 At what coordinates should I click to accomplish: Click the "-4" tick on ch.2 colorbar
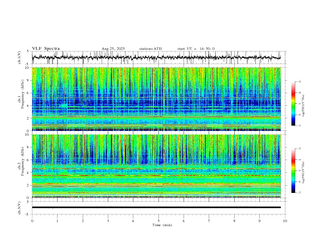tap(299, 160)
